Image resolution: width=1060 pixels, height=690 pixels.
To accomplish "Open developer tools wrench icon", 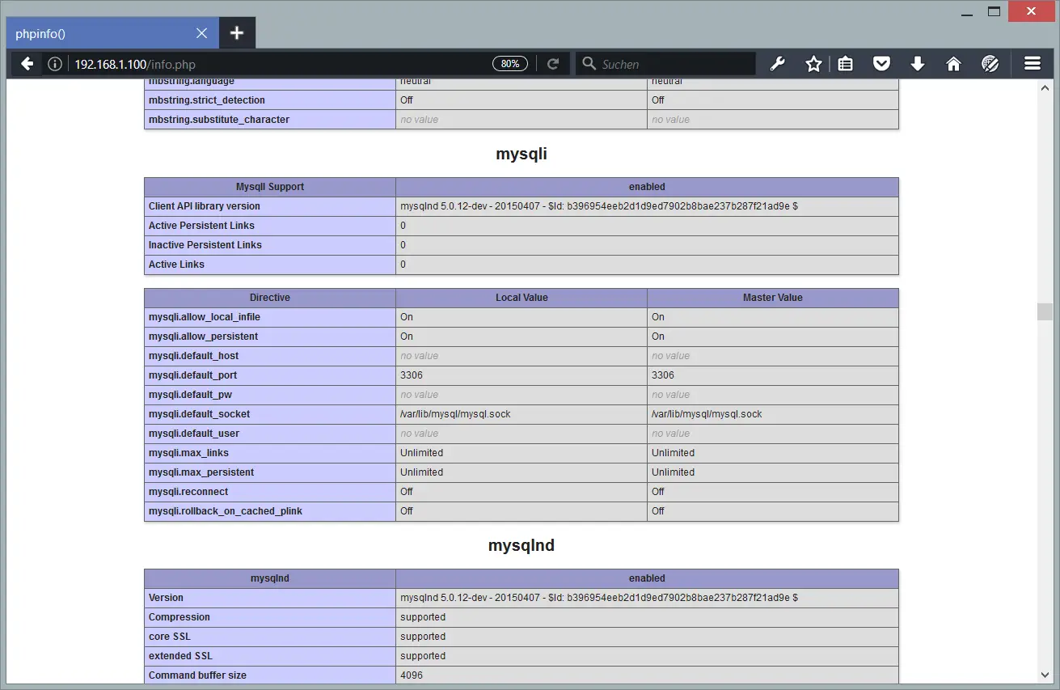I will [778, 64].
